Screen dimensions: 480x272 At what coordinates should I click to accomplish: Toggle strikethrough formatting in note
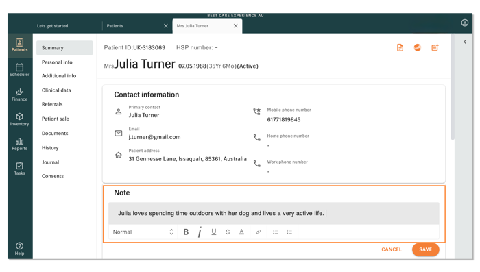tap(228, 232)
